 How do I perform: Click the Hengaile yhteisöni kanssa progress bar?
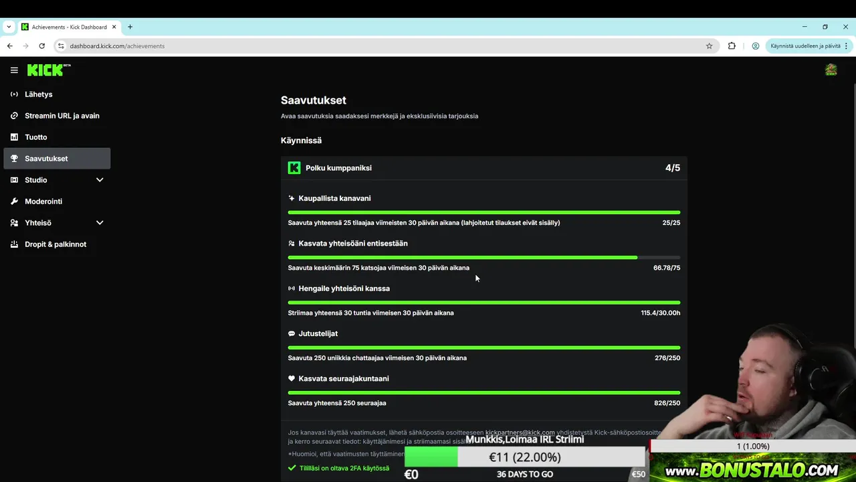coord(484,303)
